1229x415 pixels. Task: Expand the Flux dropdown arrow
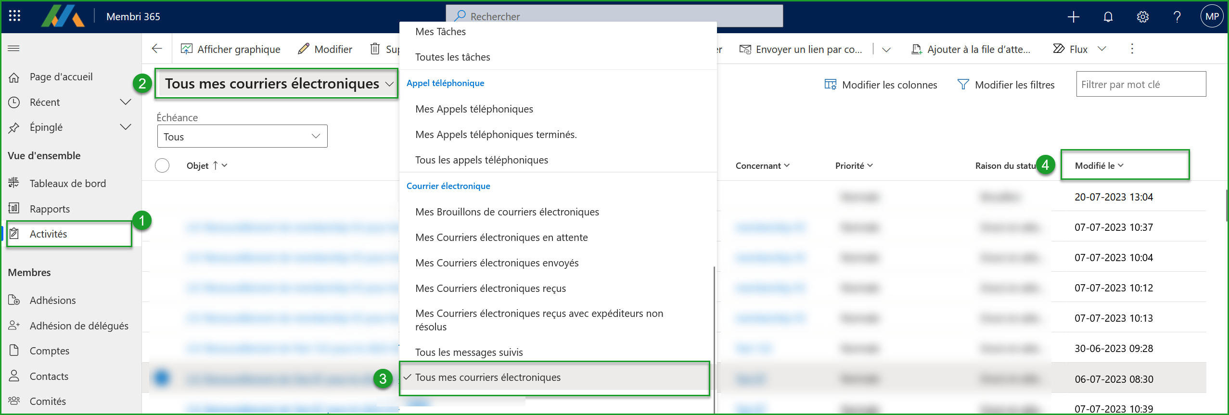point(1102,49)
